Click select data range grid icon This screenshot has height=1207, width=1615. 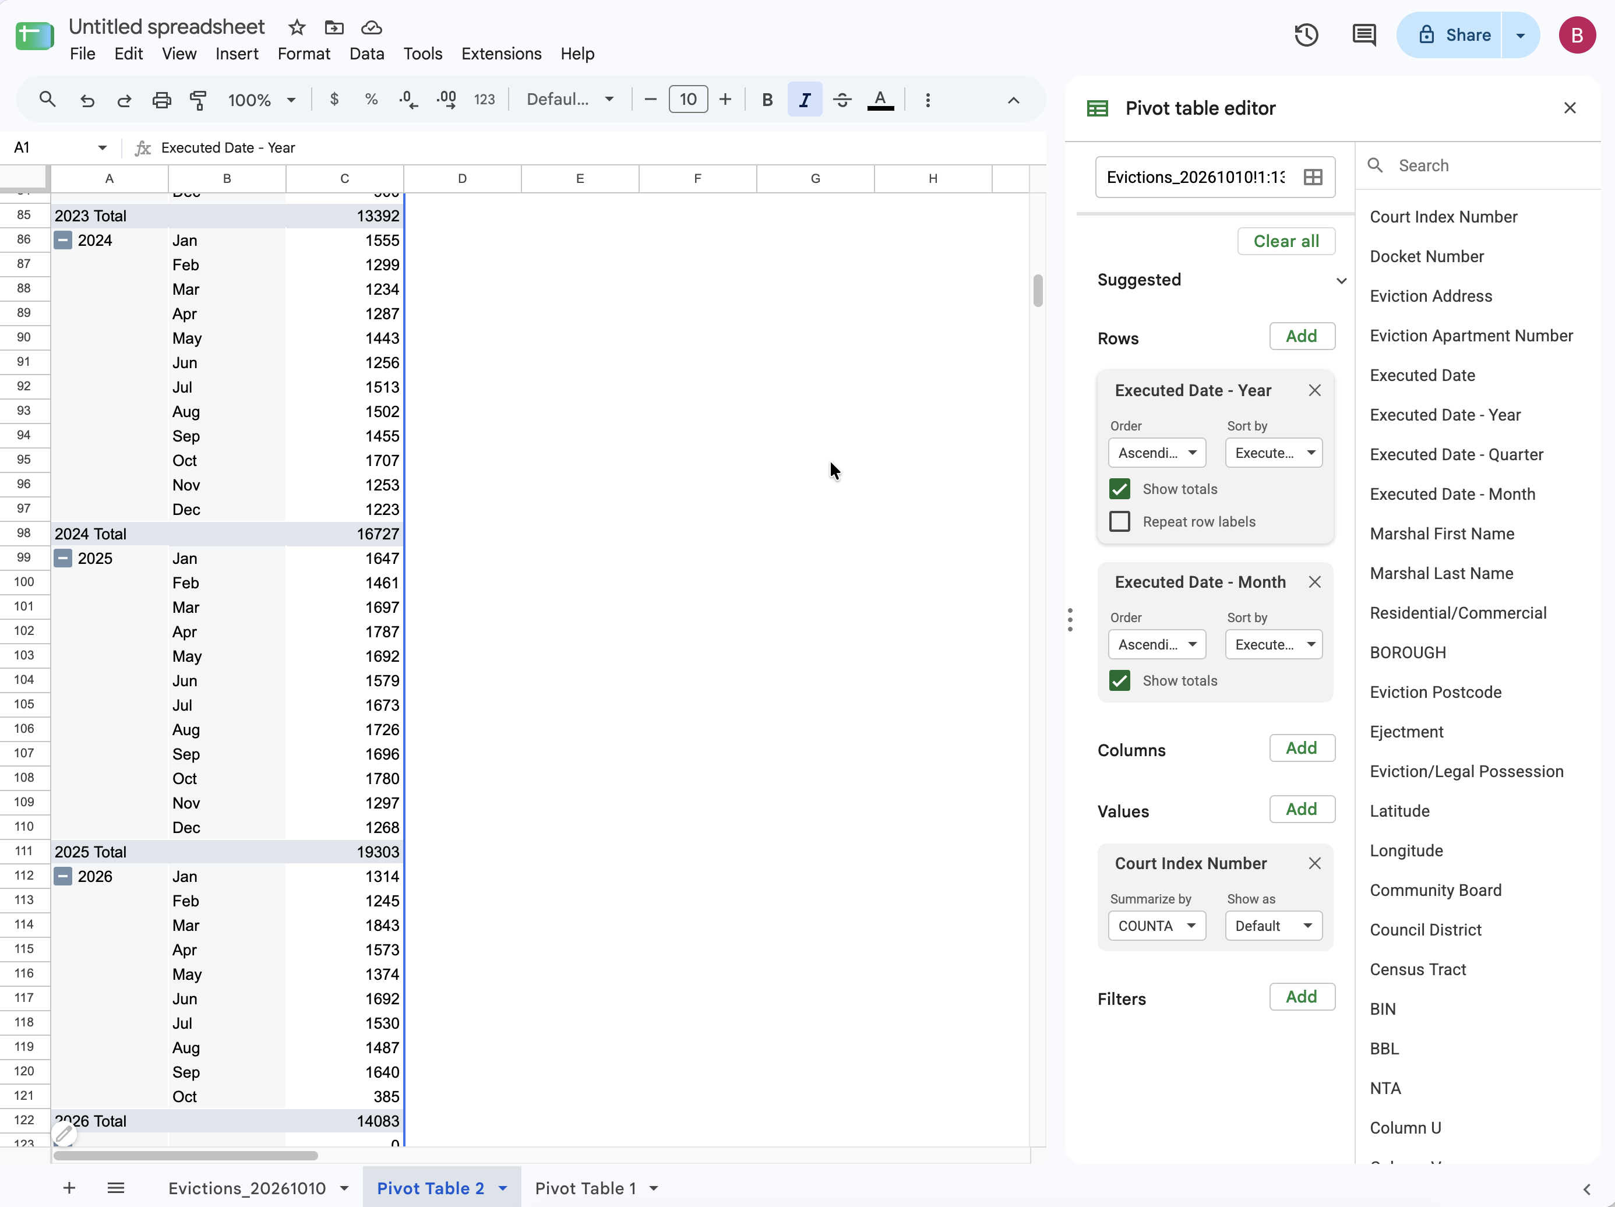point(1313,178)
